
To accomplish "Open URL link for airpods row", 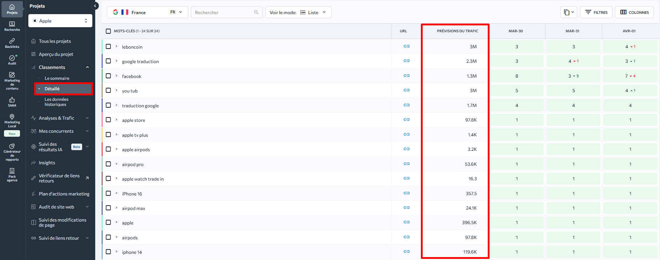I will pos(406,237).
